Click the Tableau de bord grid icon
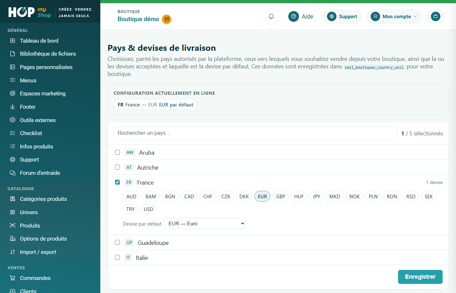Image resolution: width=456 pixels, height=293 pixels. pos(13,41)
